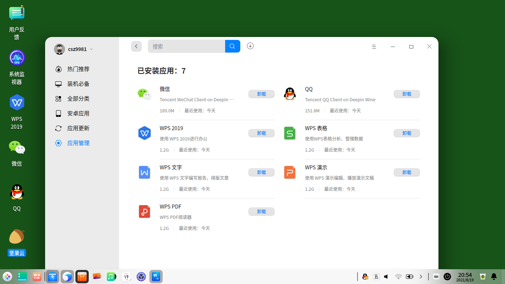The height and width of the screenshot is (284, 505).
Task: Switch to 应用更新 page
Action: 78,128
